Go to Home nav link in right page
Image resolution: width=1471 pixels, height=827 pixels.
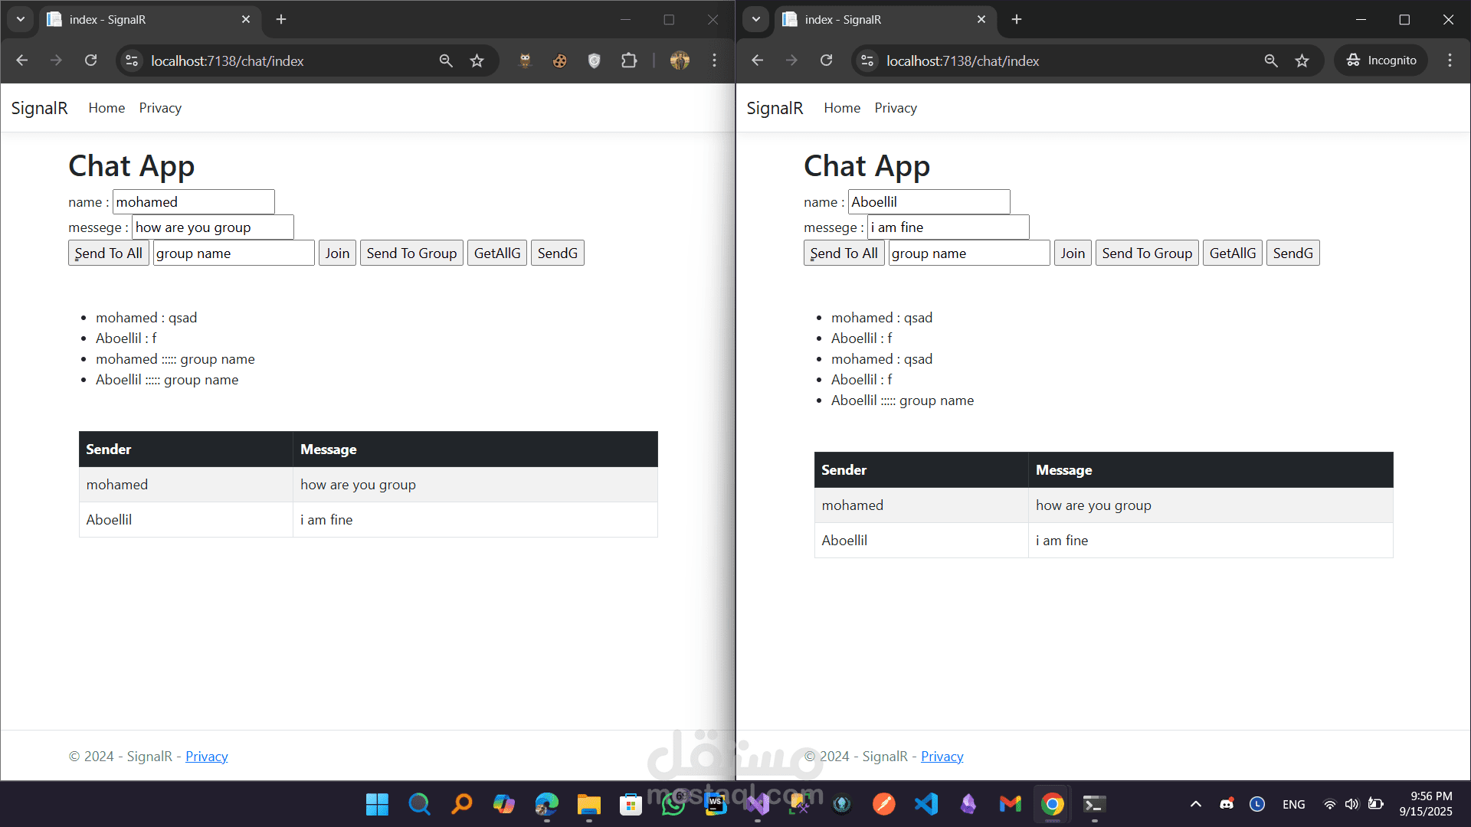point(842,108)
